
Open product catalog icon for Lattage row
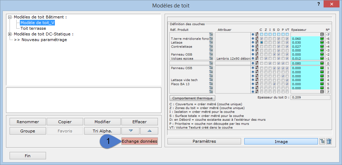point(211,42)
